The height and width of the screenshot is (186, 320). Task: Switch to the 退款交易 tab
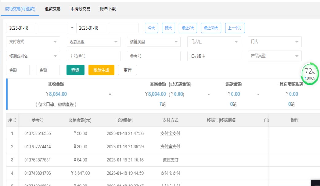pyautogui.click(x=52, y=9)
